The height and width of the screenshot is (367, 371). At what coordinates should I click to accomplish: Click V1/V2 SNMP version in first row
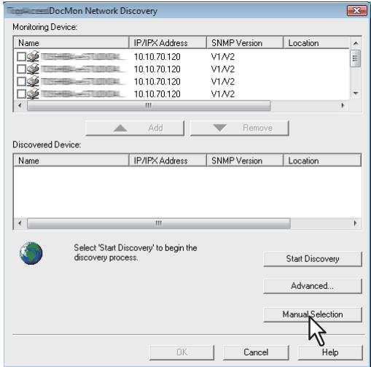click(x=223, y=57)
